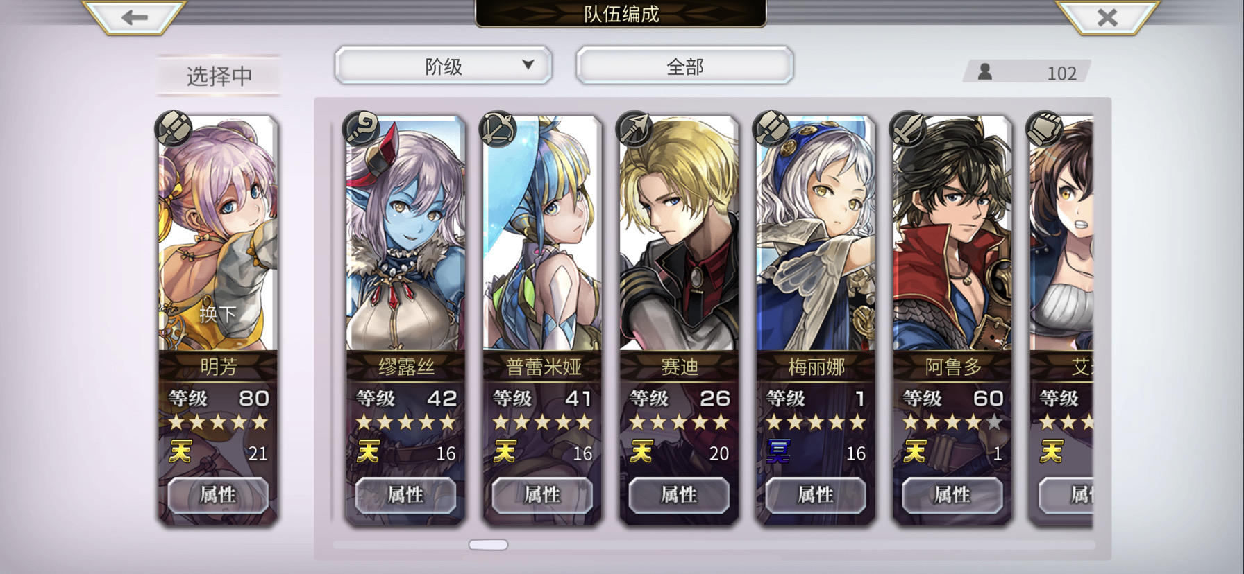Click the class icon on 梅丽娜's card
Screen dimensions: 1244x574
(772, 128)
